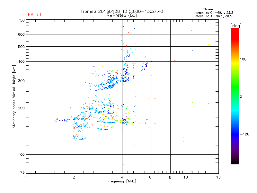The width and height of the screenshot is (257, 193).
Task: Click the x-axis tick label '4'
Action: (122, 177)
